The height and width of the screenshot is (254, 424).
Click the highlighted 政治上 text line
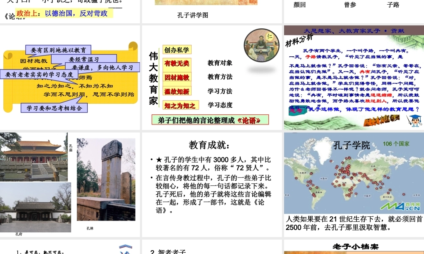click(x=64, y=13)
